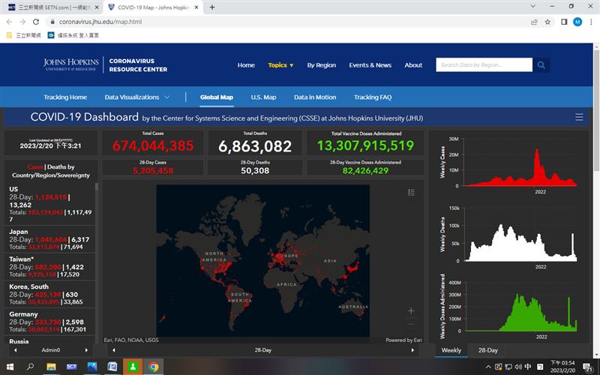Select the Global Map tab
The width and height of the screenshot is (600, 375).
pos(217,97)
